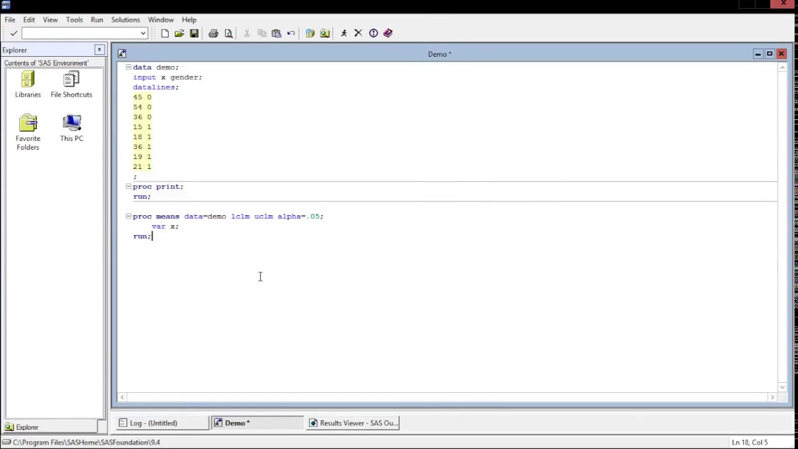Click the Clear All X toolbar icon
The image size is (798, 449).
[x=358, y=33]
